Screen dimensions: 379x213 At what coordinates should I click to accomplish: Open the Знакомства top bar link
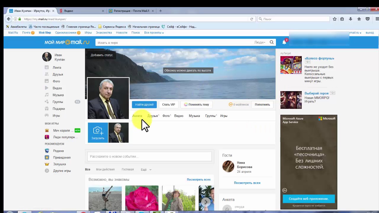(104, 33)
